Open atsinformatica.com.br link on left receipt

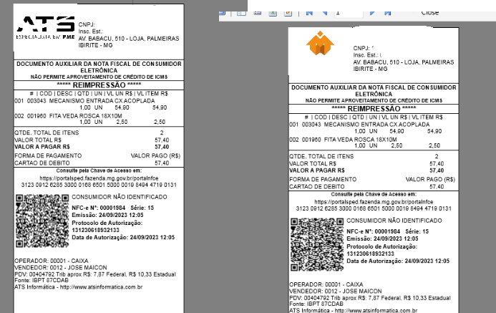[101, 287]
